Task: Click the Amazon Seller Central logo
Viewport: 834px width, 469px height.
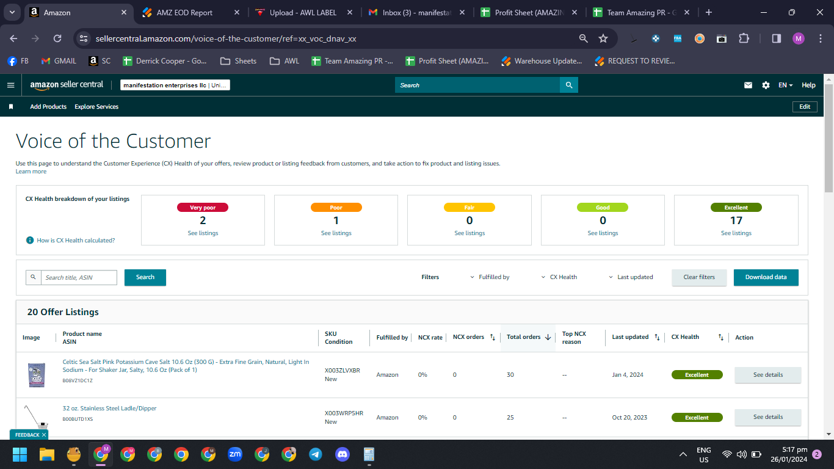Action: (67, 85)
